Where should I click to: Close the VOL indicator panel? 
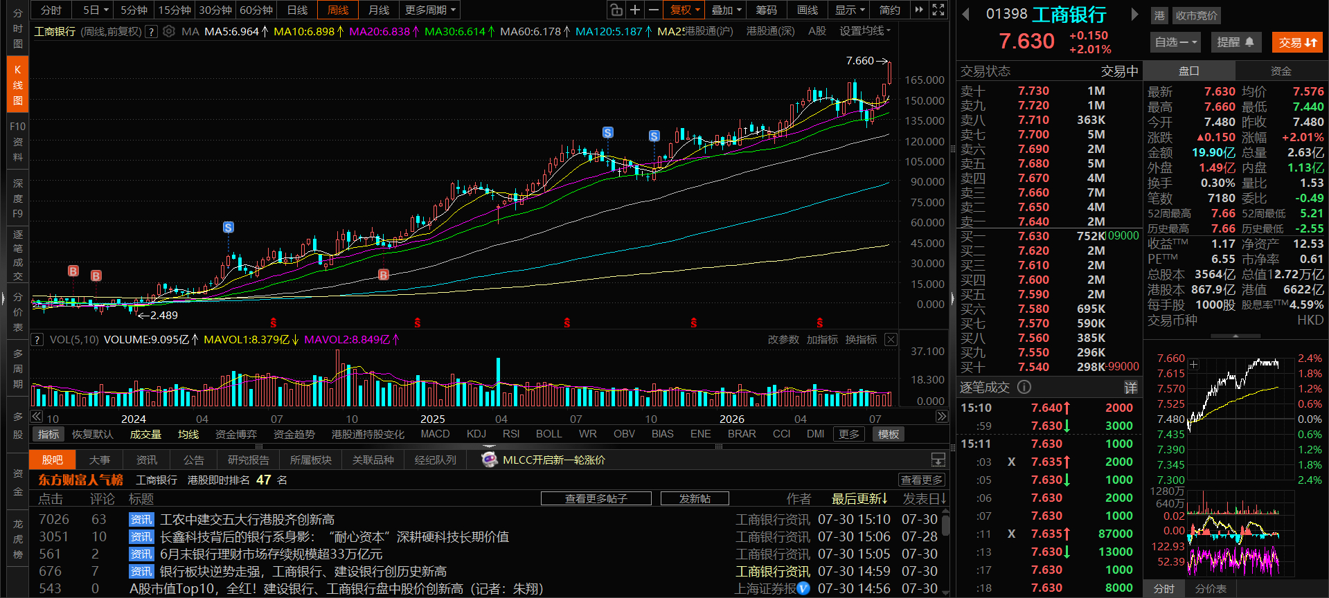tap(891, 340)
